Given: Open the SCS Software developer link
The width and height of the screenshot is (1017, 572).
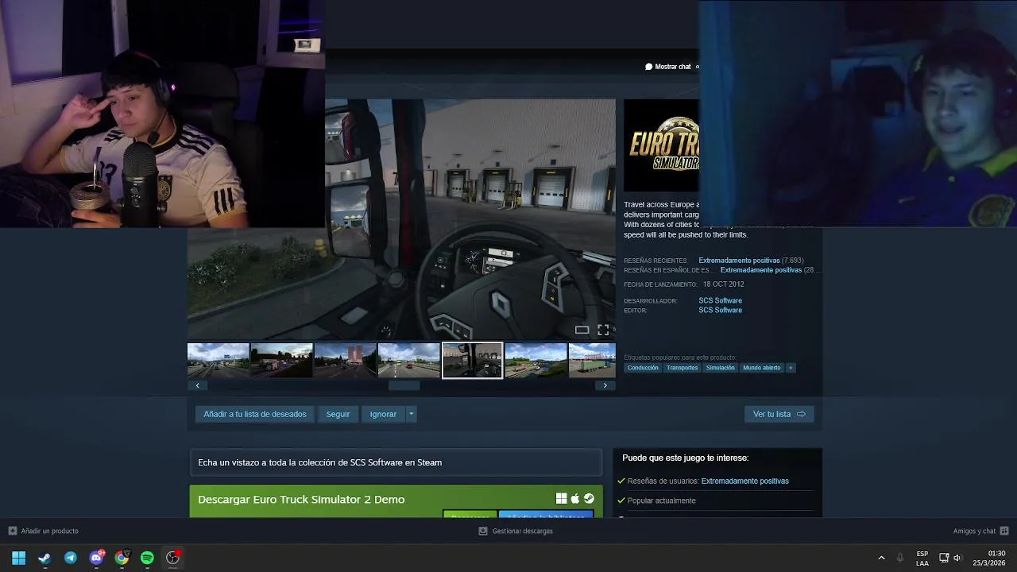Looking at the screenshot, I should click(720, 300).
